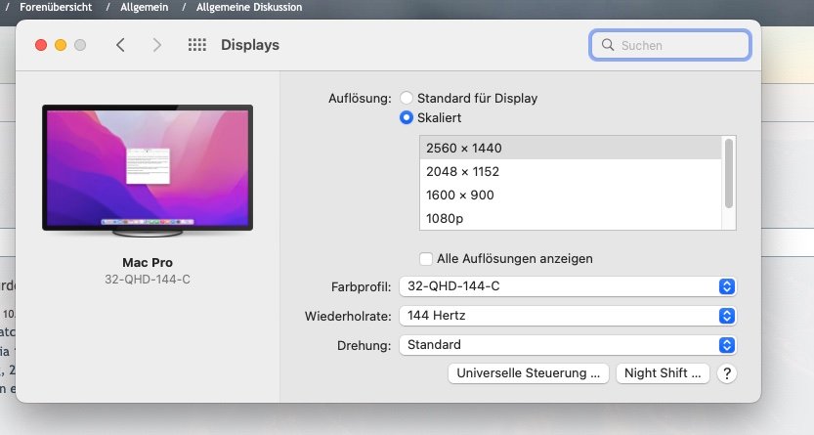This screenshot has height=435, width=814.
Task: Minimize the Displays window with yellow button
Action: click(x=61, y=45)
